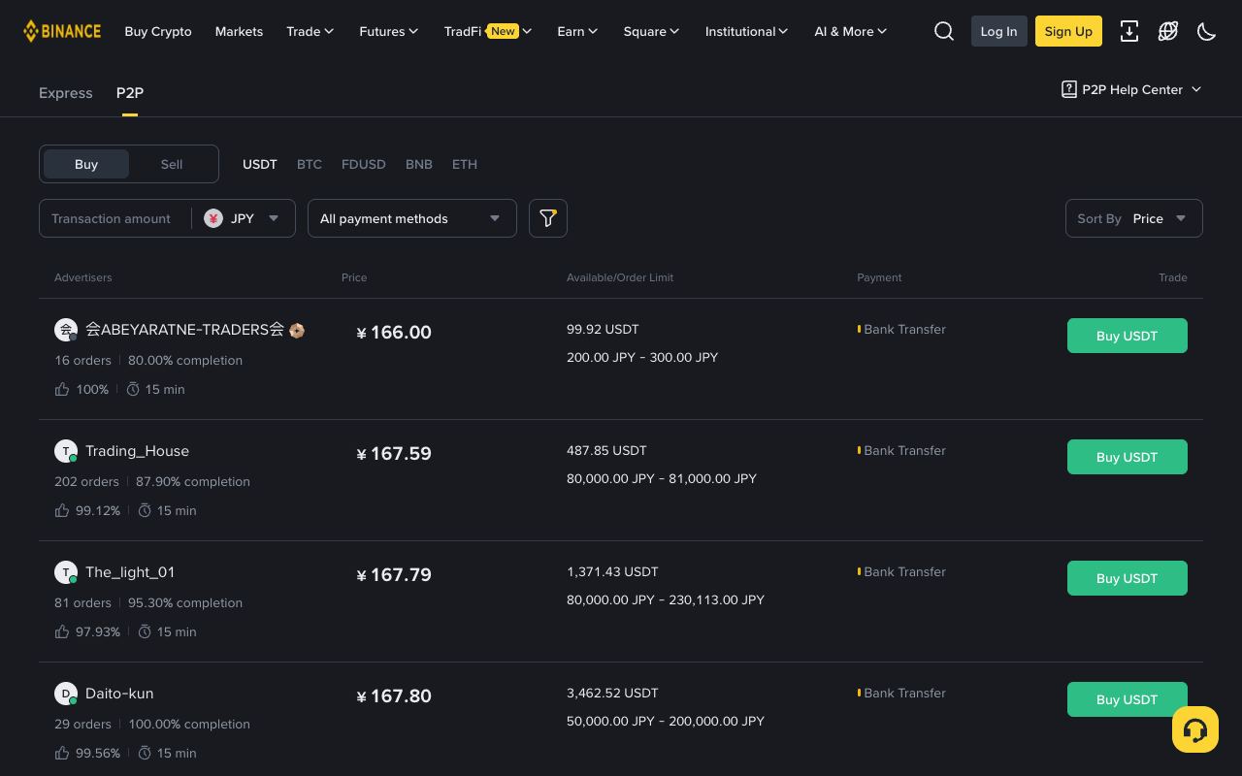The width and height of the screenshot is (1242, 776).
Task: Click the download app icon
Action: tap(1129, 31)
